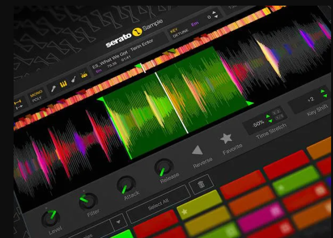Trigger the green pad marked with a star
333x238 pixels.
point(296,181)
